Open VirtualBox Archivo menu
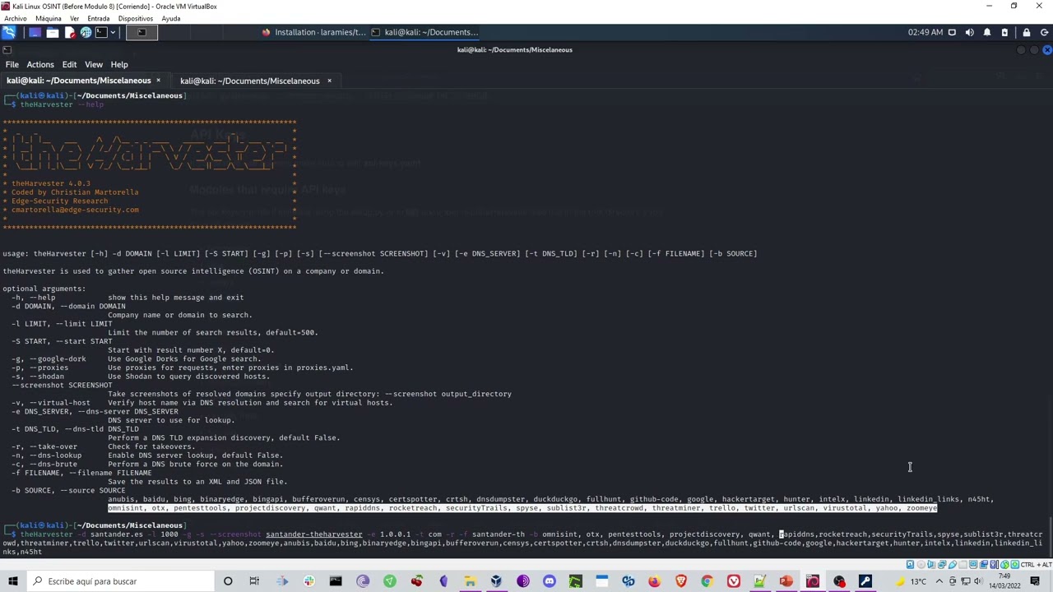The image size is (1053, 592). (x=16, y=18)
